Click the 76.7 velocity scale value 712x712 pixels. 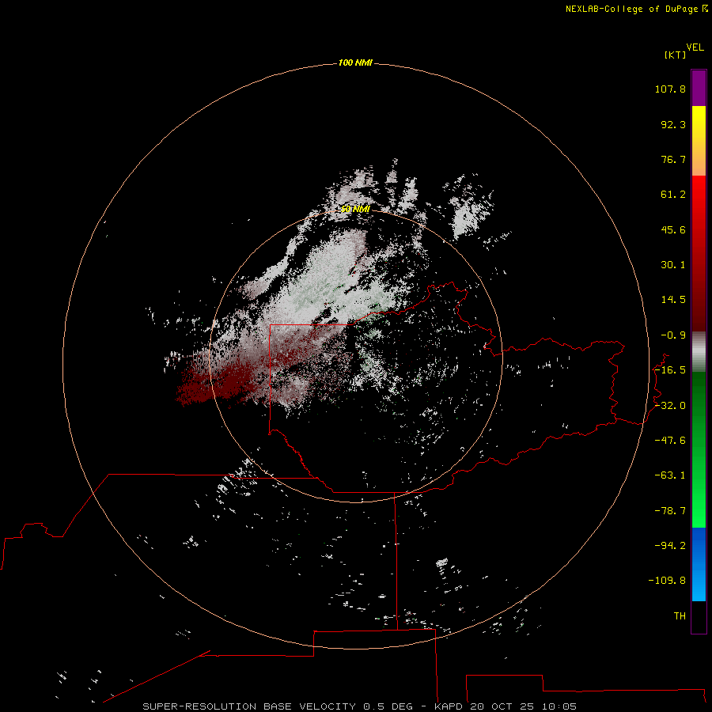[673, 159]
